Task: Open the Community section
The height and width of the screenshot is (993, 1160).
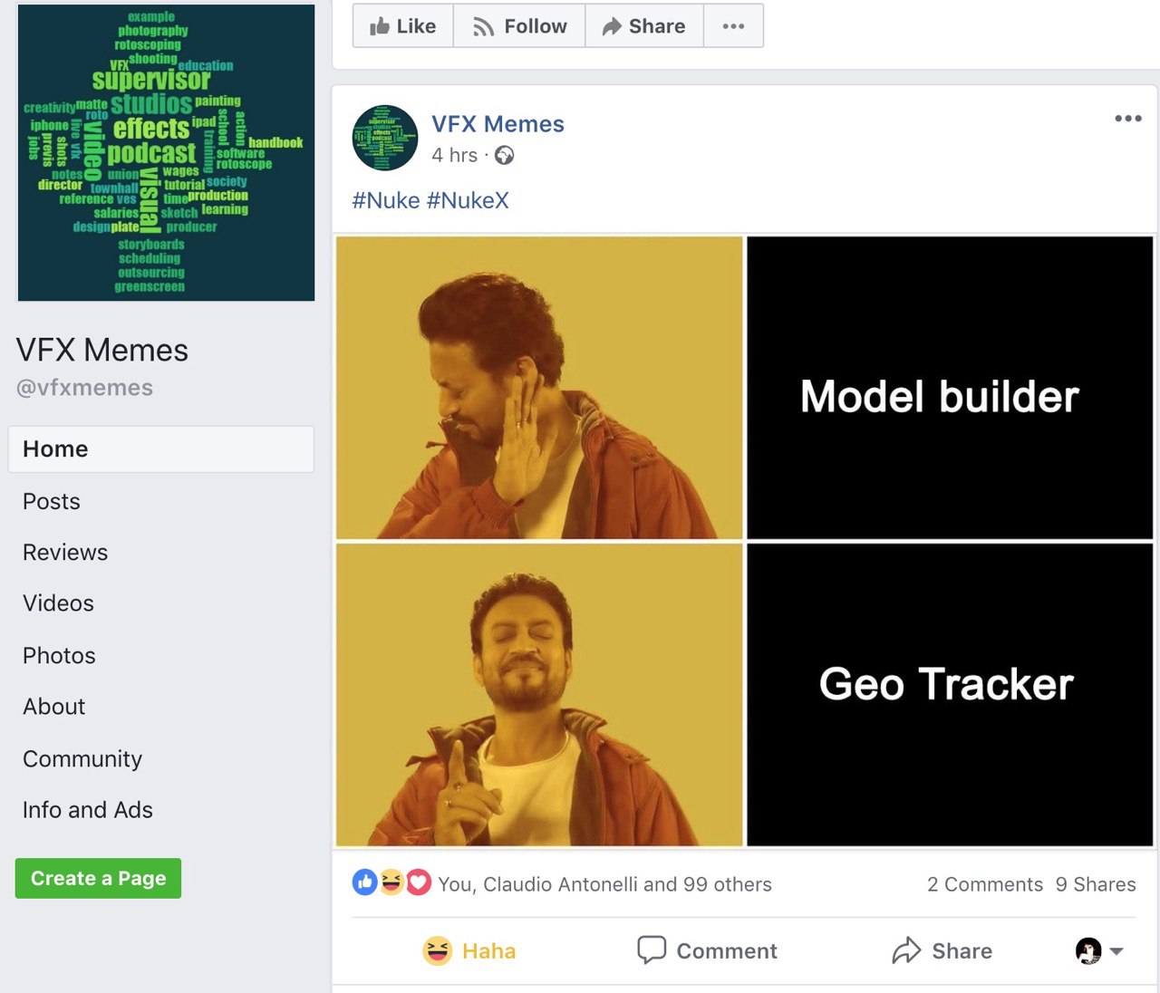Action: (x=82, y=759)
